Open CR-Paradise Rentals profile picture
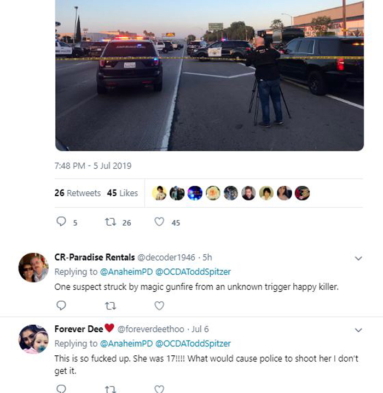 [x=33, y=267]
